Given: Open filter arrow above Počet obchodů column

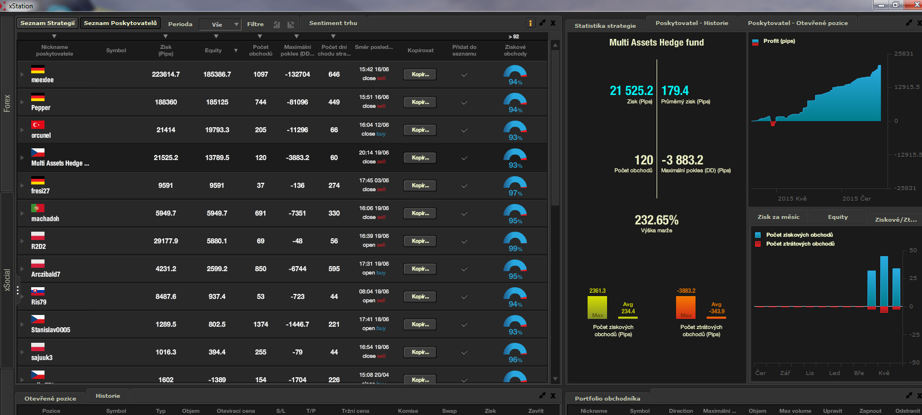Looking at the screenshot, I should (260, 37).
